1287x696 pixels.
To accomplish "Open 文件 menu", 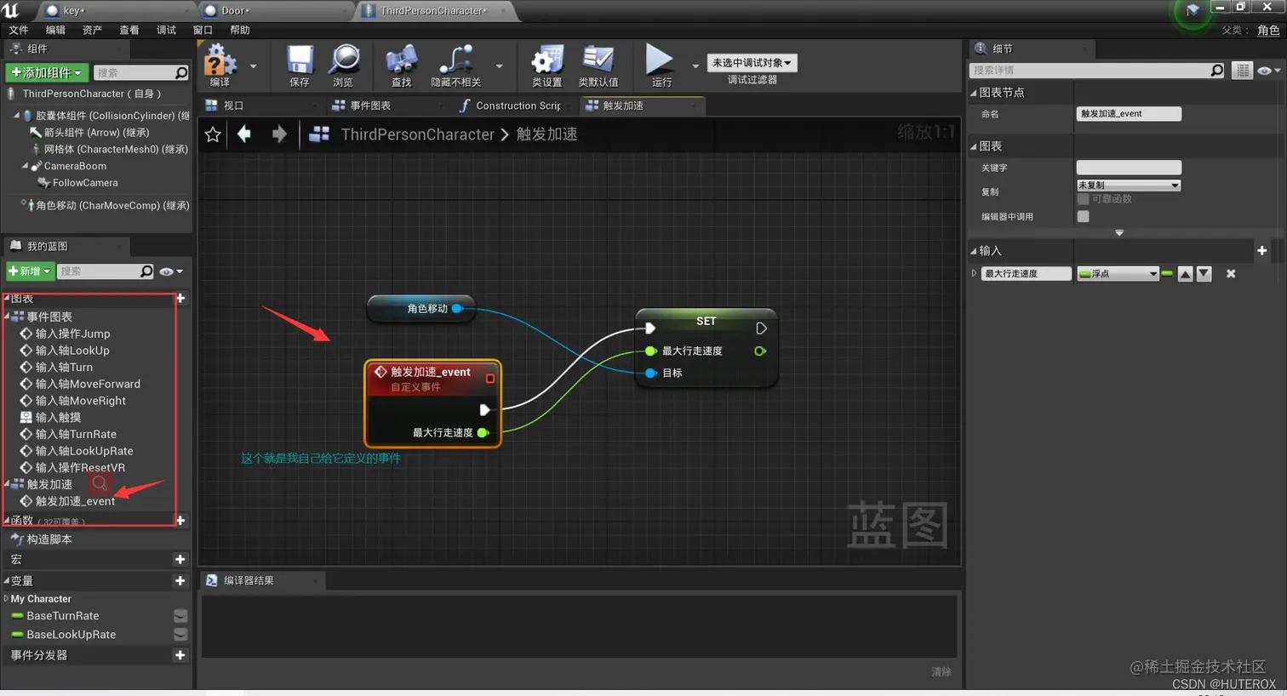I will (x=19, y=30).
